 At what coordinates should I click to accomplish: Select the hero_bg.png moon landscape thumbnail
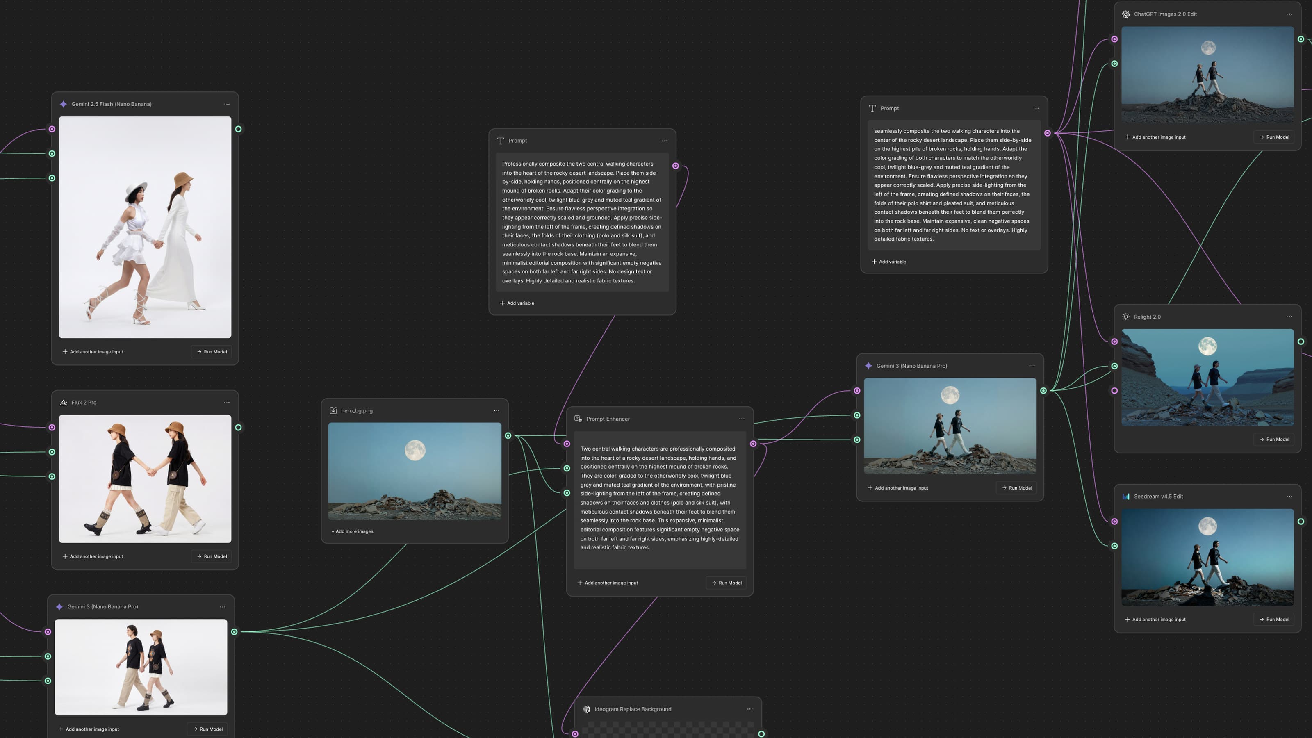tap(415, 471)
